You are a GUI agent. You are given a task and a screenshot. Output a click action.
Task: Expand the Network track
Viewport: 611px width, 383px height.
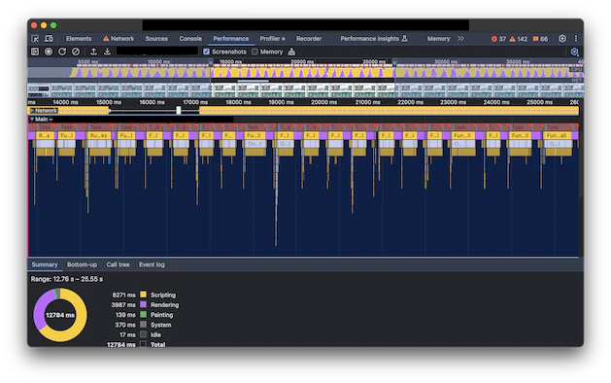point(32,111)
